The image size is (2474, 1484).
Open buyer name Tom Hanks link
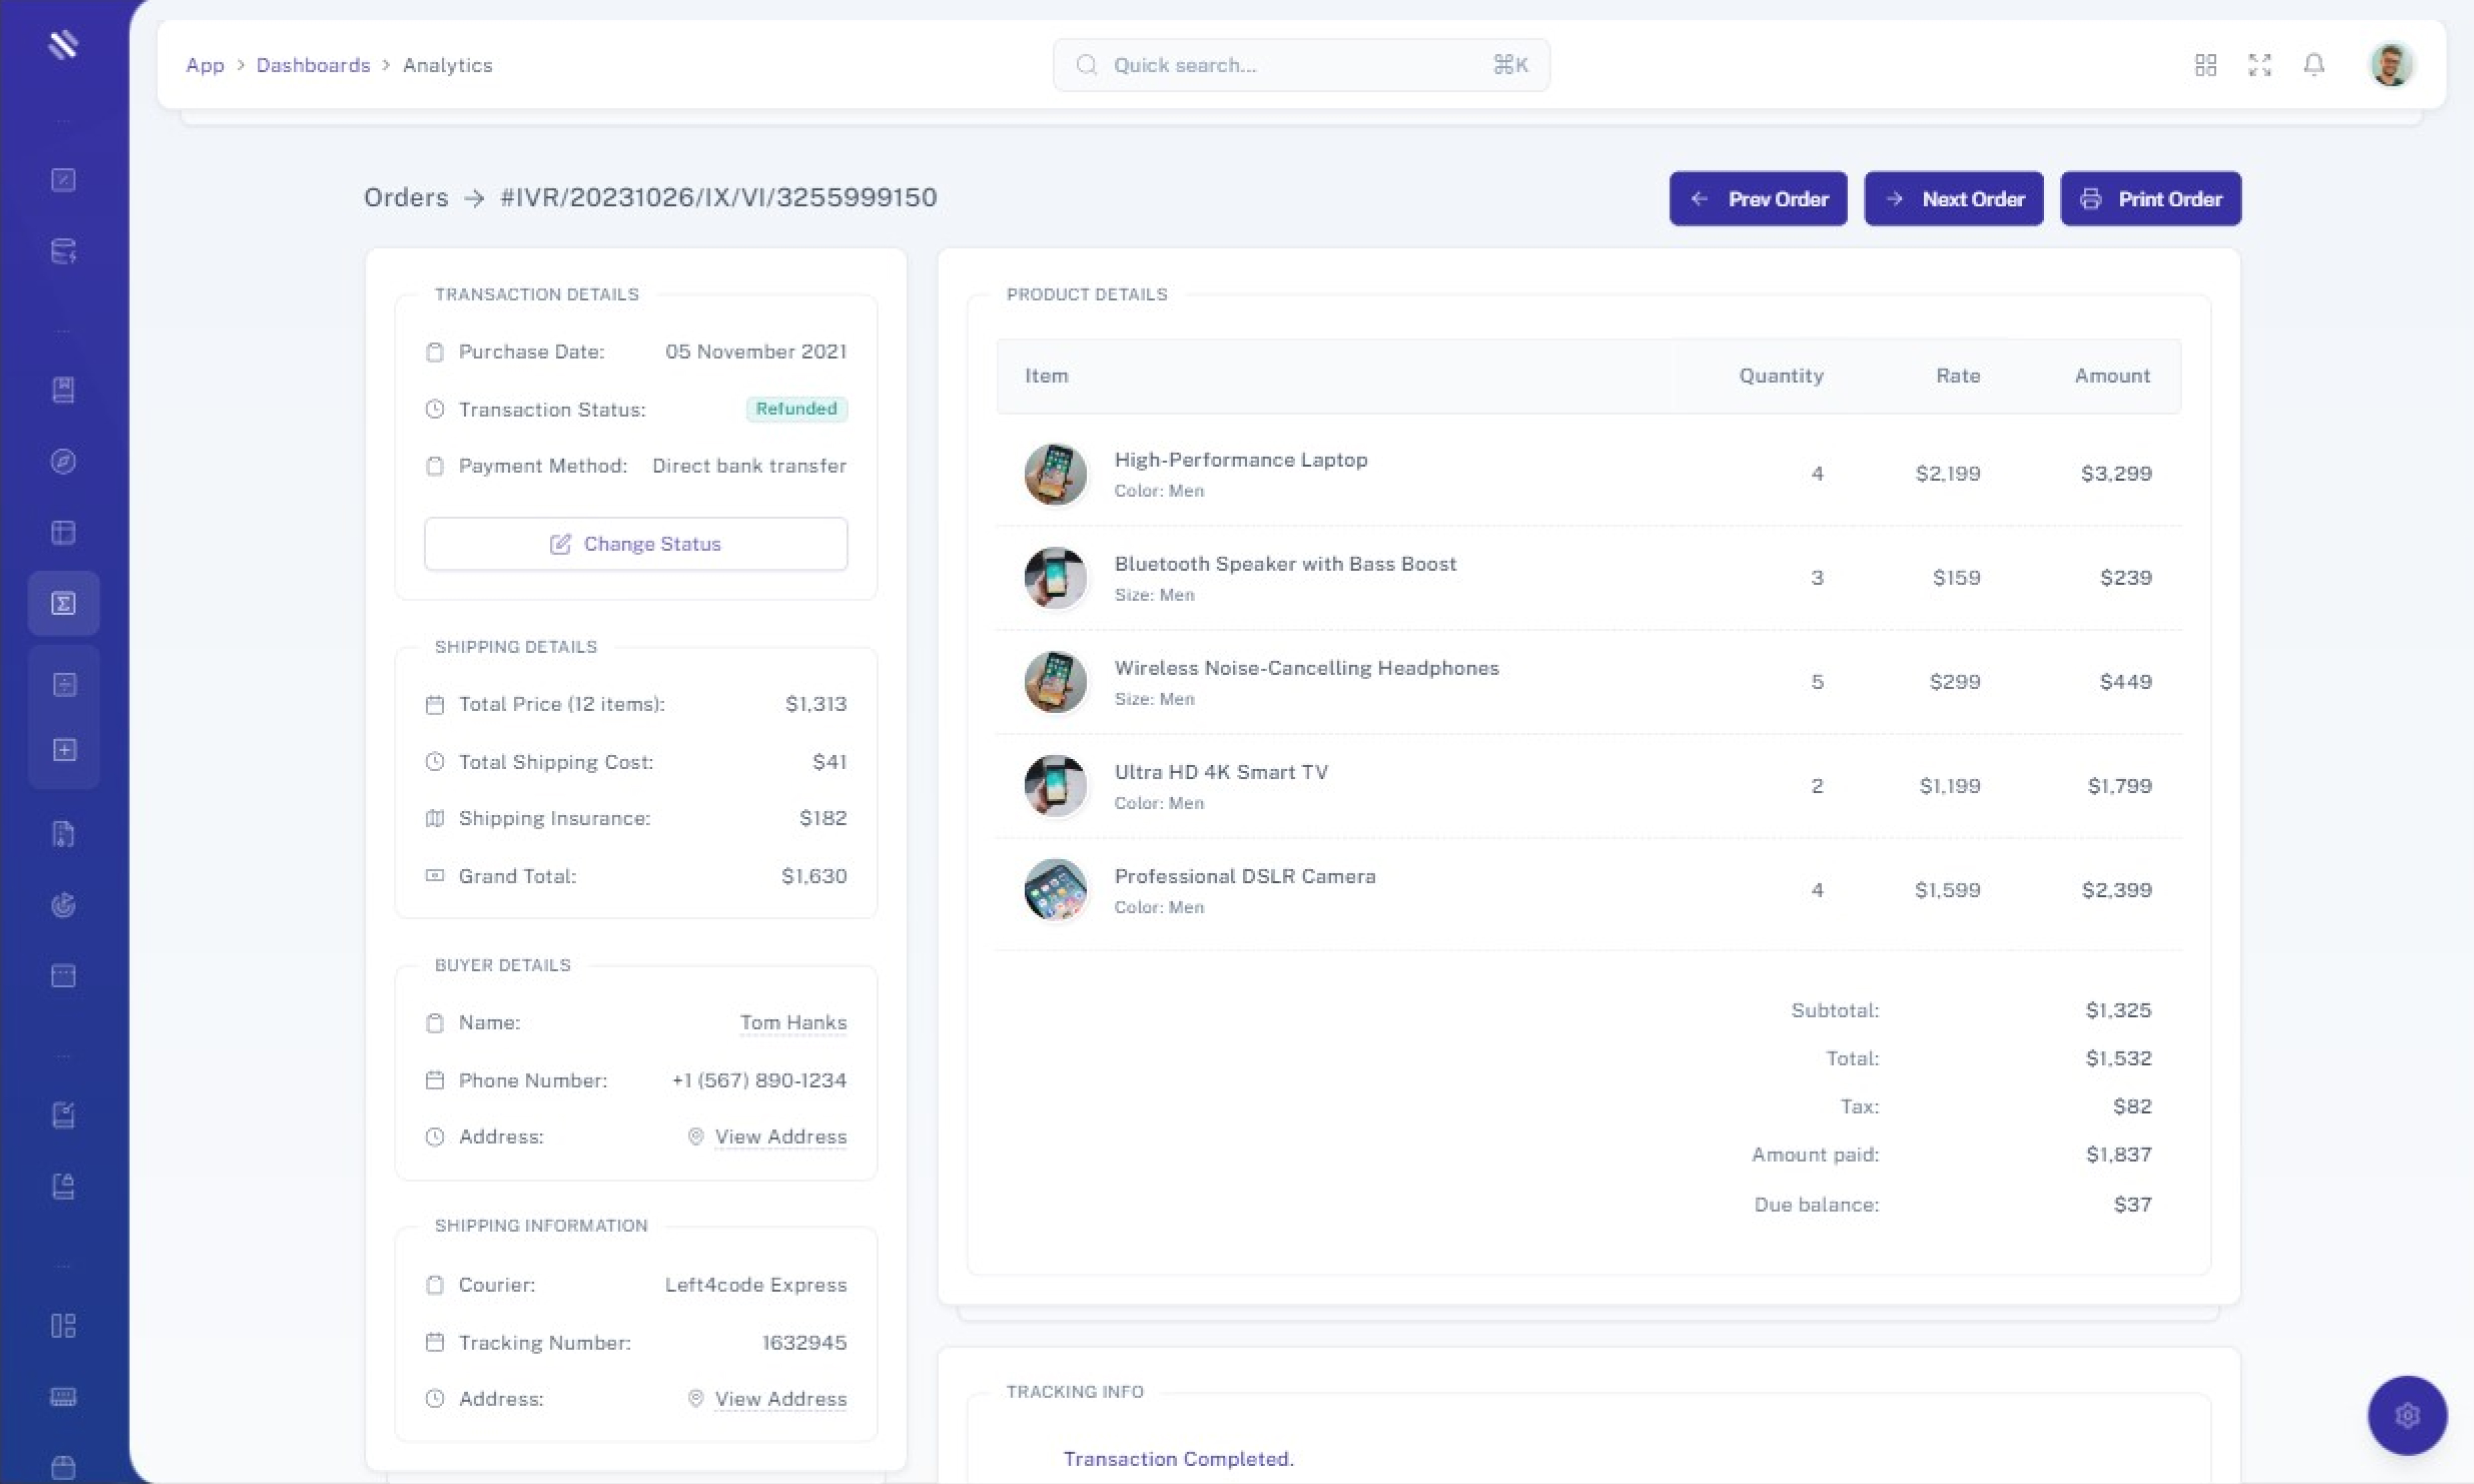pos(793,1022)
